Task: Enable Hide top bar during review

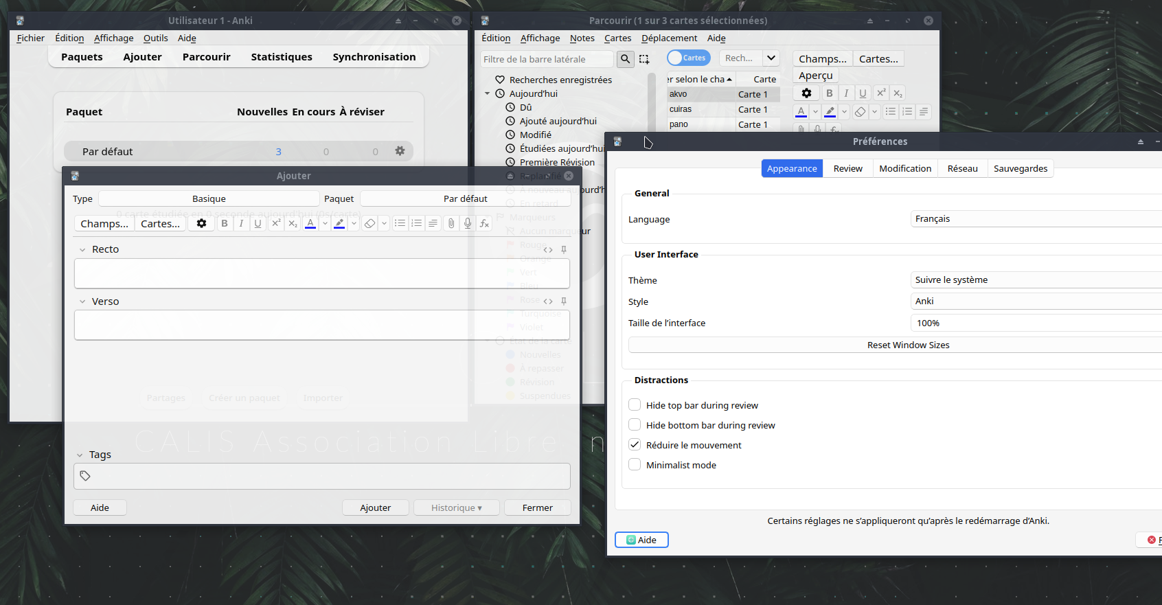Action: coord(635,405)
